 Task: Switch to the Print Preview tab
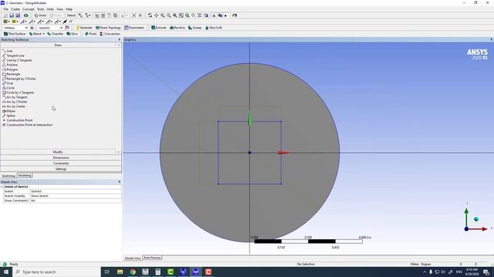point(152,258)
